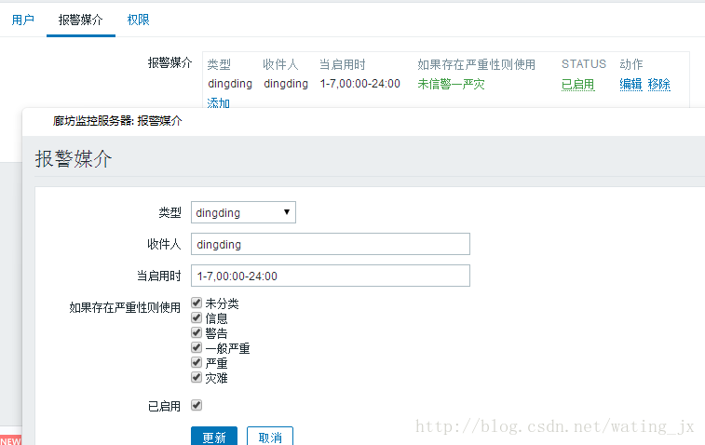Click into the 当启用时 time period field
This screenshot has height=445, width=705.
click(331, 276)
